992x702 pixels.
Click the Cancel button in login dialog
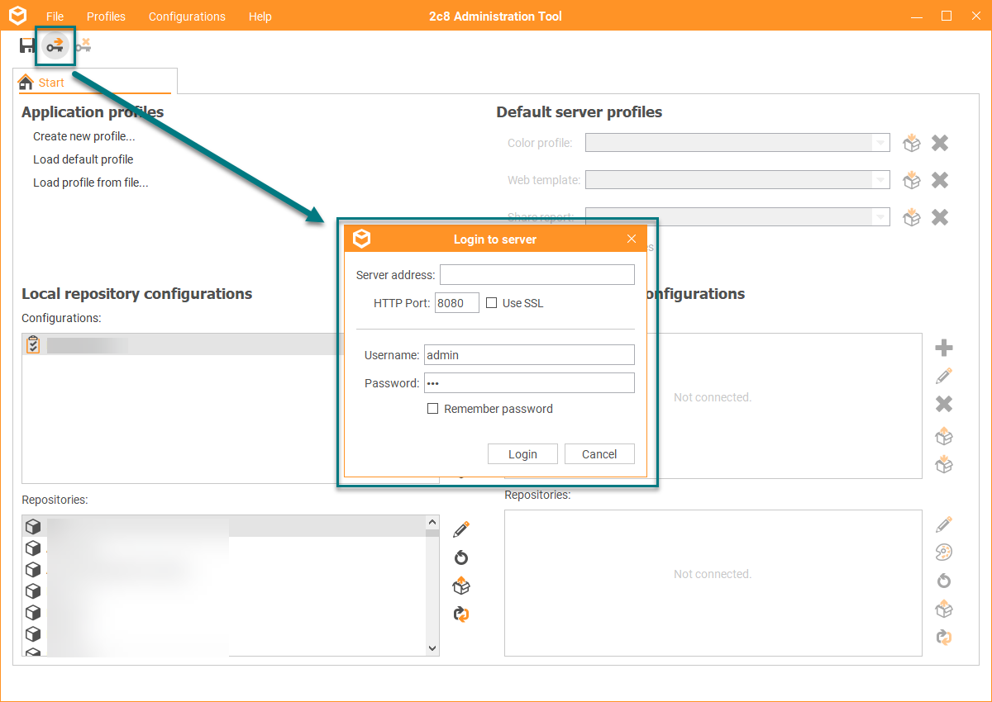click(x=599, y=454)
